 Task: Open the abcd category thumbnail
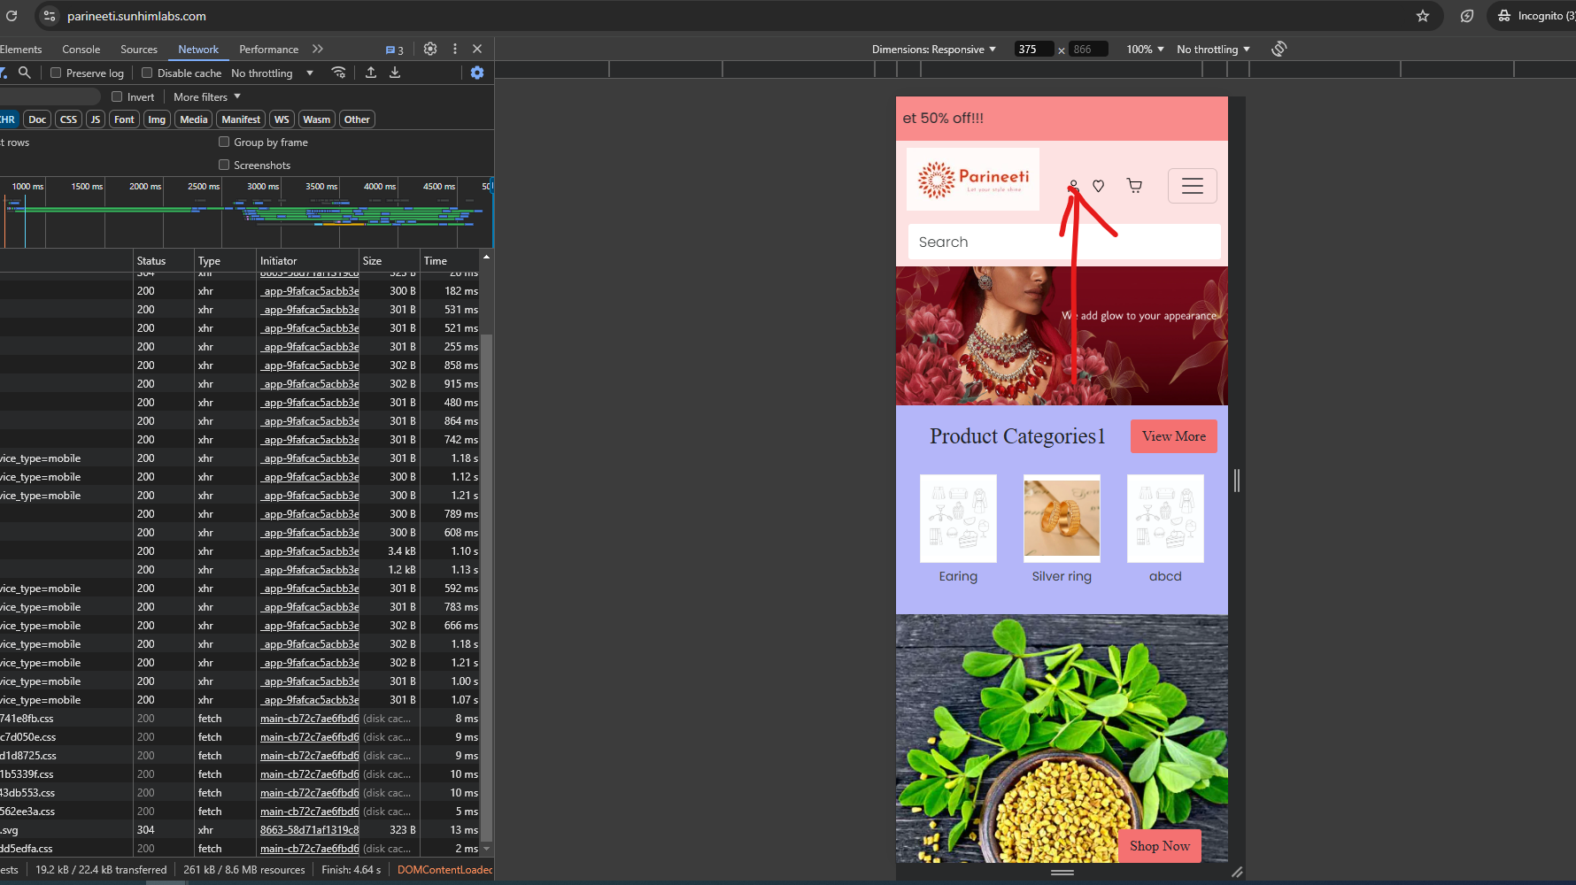1165,519
